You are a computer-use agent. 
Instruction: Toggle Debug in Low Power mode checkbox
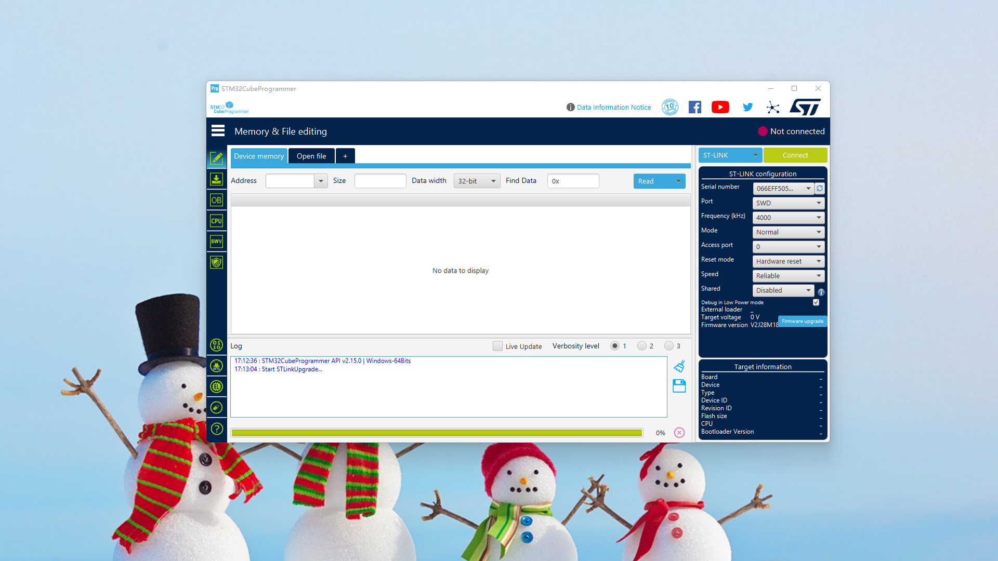pos(816,302)
